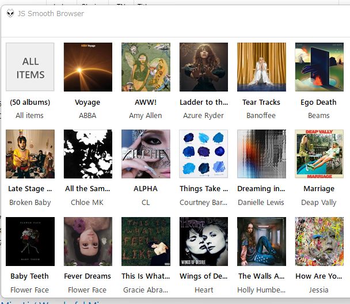Select the AWW! album cover

pos(146,67)
